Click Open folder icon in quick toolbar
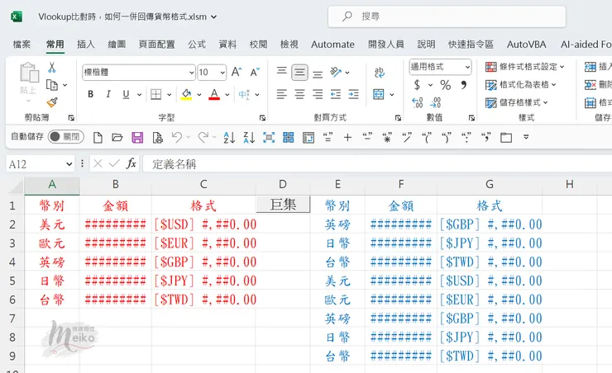This screenshot has height=373, width=612. pos(117,138)
